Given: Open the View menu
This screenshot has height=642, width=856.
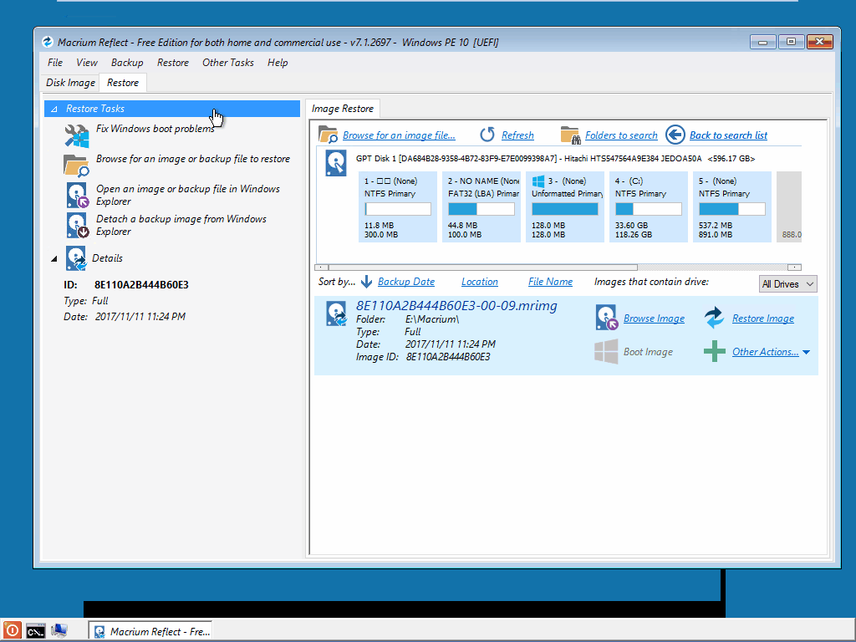Looking at the screenshot, I should (x=87, y=63).
